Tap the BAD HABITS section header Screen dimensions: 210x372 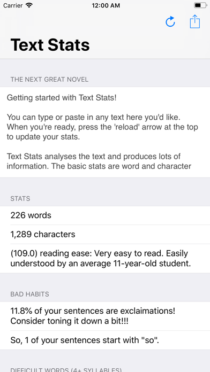29,294
